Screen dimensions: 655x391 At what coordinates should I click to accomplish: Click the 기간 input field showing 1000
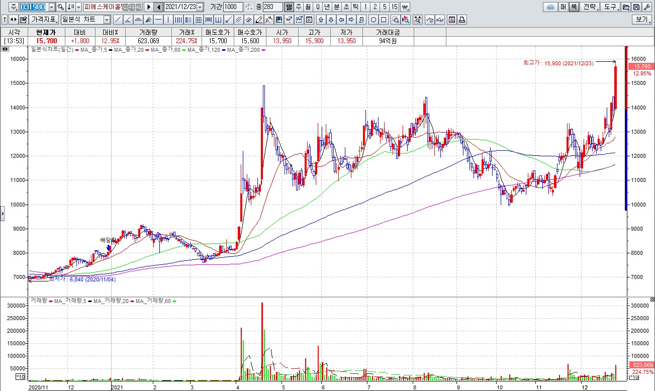pos(233,7)
